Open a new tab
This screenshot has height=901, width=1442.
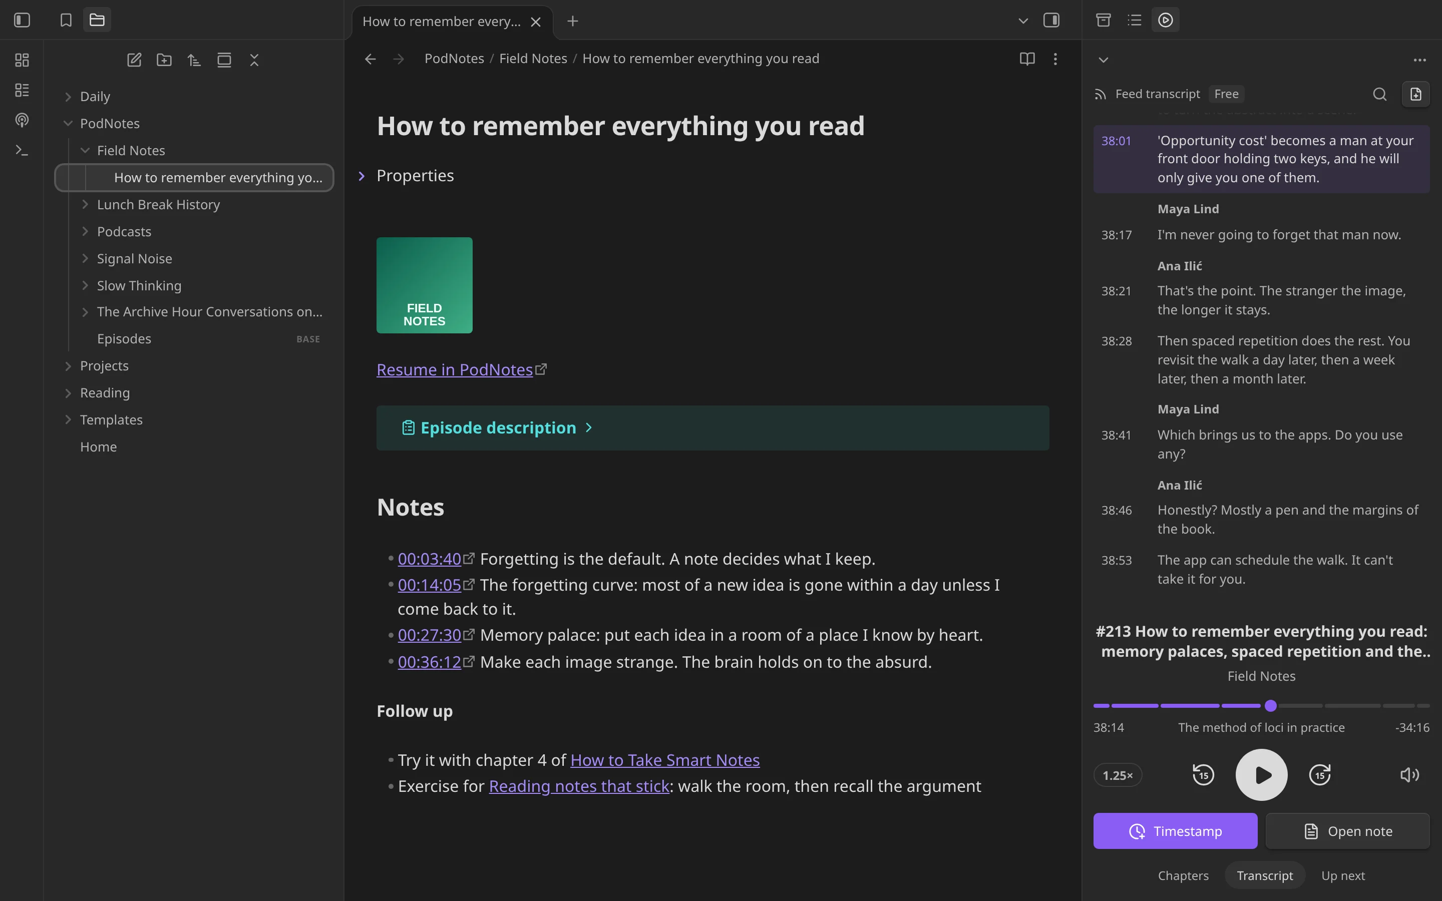(x=573, y=22)
